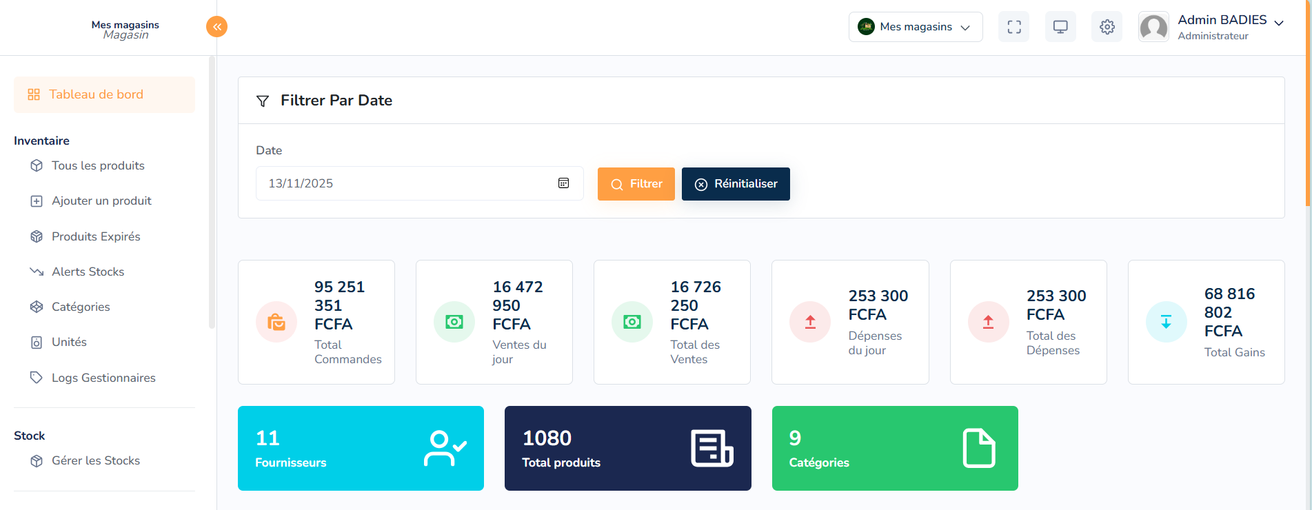Open Alerts Stocks in sidebar
This screenshot has height=510, width=1312.
[x=88, y=272]
